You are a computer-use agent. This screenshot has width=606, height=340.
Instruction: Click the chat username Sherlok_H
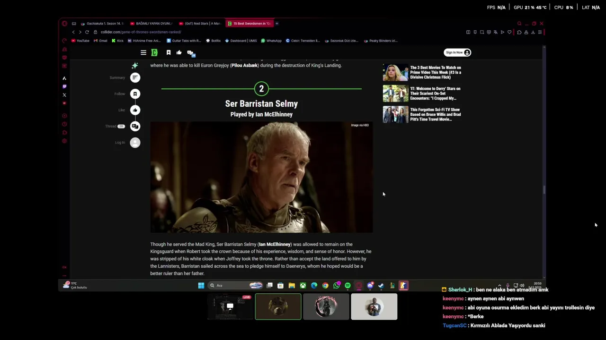coord(460,290)
